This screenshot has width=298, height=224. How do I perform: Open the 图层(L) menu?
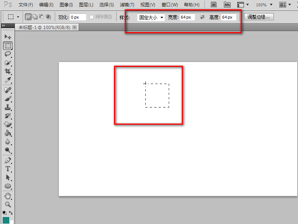[x=86, y=5]
